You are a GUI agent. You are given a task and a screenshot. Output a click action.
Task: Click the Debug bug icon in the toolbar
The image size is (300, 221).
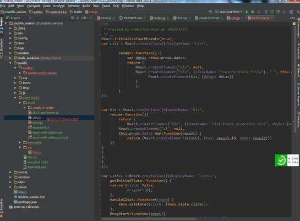(x=253, y=12)
